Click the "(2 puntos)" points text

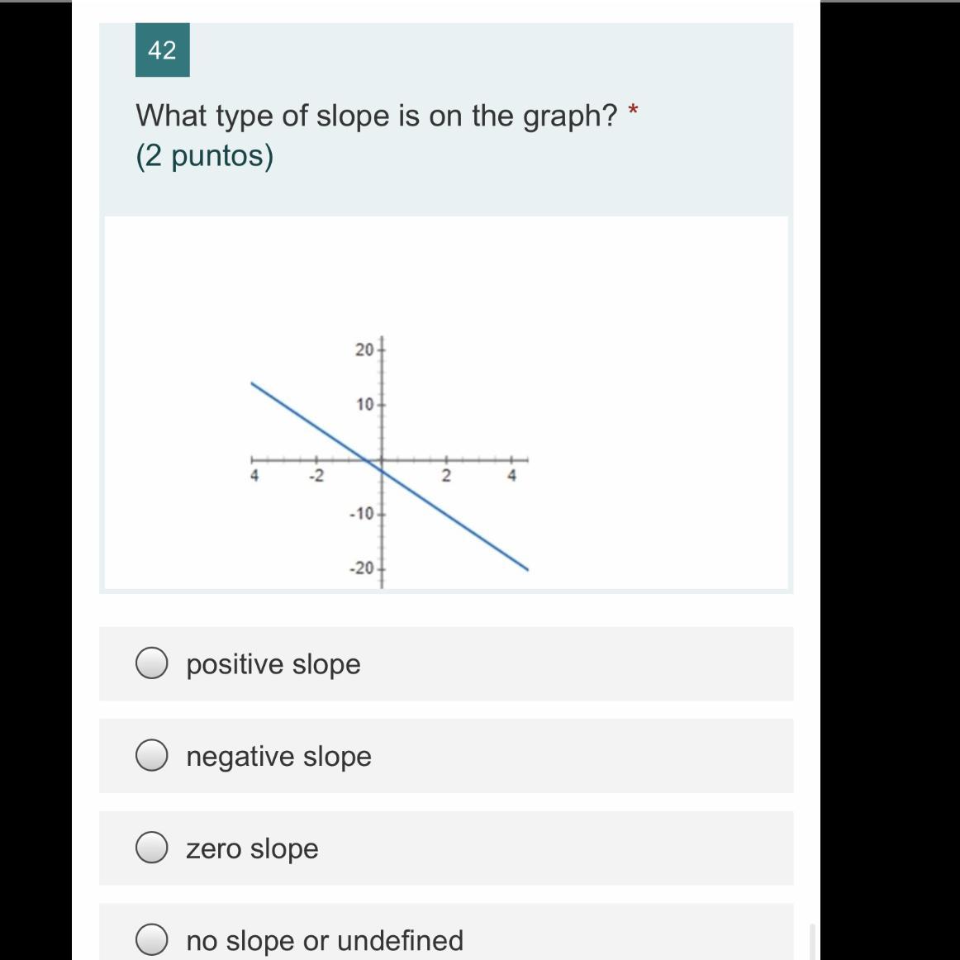coord(205,156)
